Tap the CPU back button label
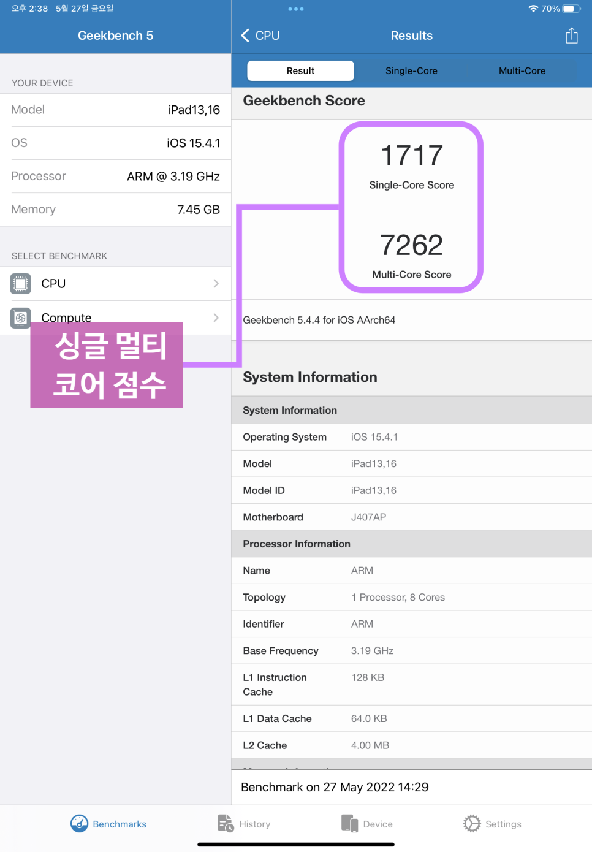Viewport: 592px width, 852px height. coord(267,36)
